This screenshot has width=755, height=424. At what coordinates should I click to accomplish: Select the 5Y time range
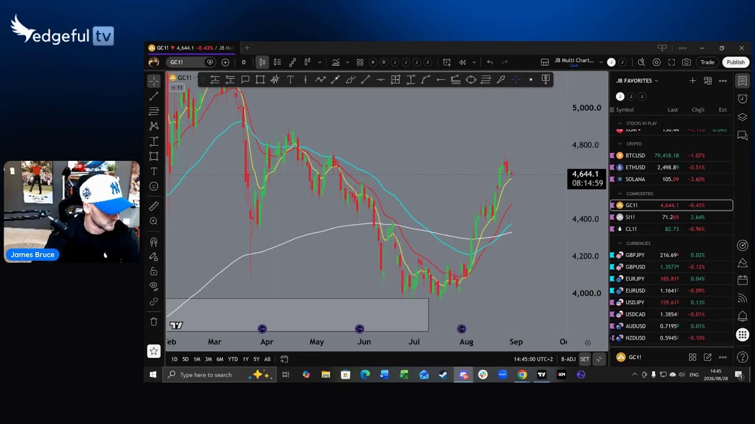pyautogui.click(x=257, y=359)
